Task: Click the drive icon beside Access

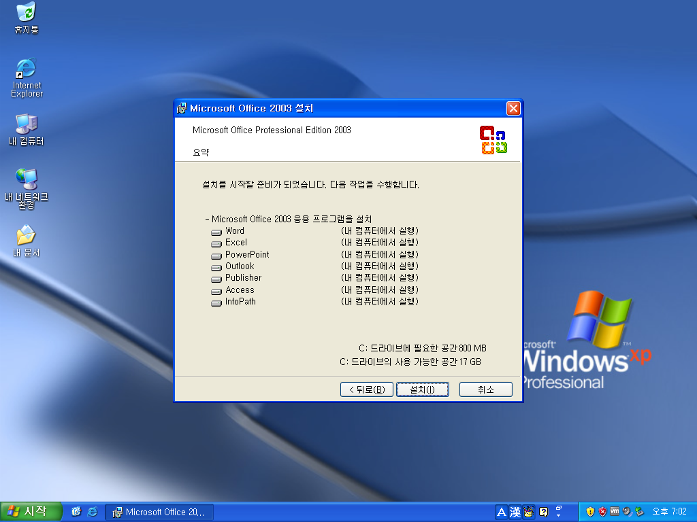Action: (216, 291)
